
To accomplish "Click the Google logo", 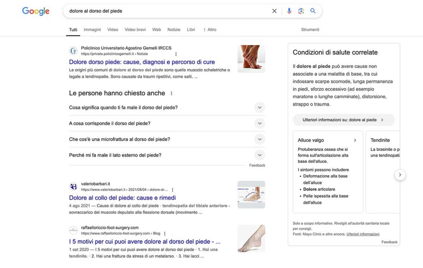I will (36, 11).
